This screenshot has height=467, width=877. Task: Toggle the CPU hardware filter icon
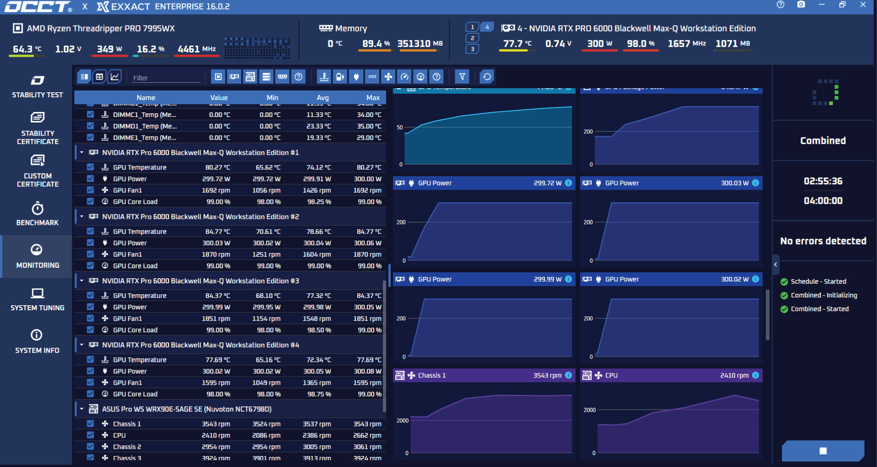point(218,77)
